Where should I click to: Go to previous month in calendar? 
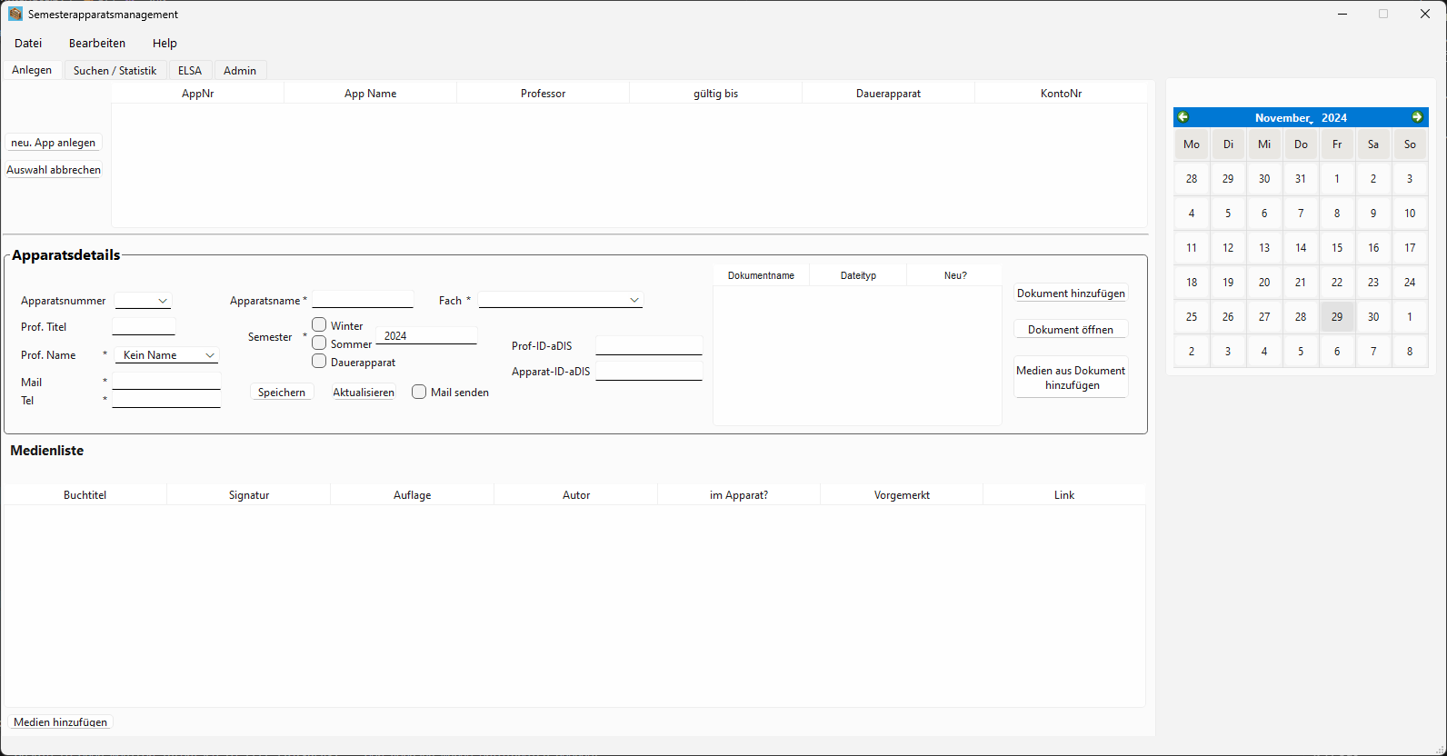click(1183, 117)
